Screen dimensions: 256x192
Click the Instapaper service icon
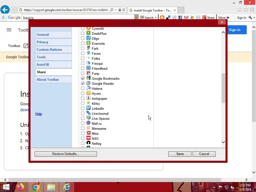pyautogui.click(x=88, y=98)
